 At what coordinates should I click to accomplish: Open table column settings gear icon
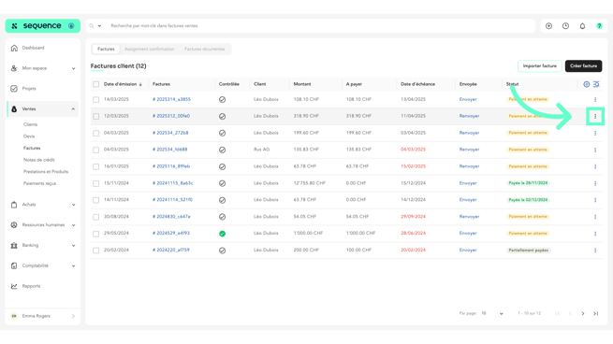[586, 84]
